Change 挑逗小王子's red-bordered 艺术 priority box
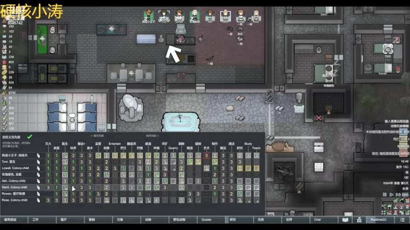410x230 pixels. pos(207,156)
